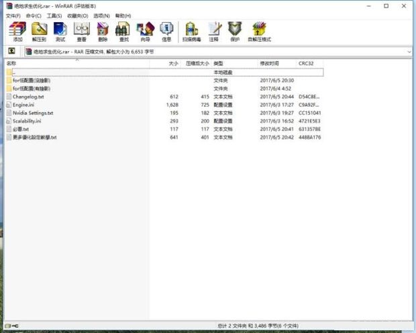Screen dimensions: 416x333
Task: Open the Wizard (向导) icon
Action: [x=145, y=32]
